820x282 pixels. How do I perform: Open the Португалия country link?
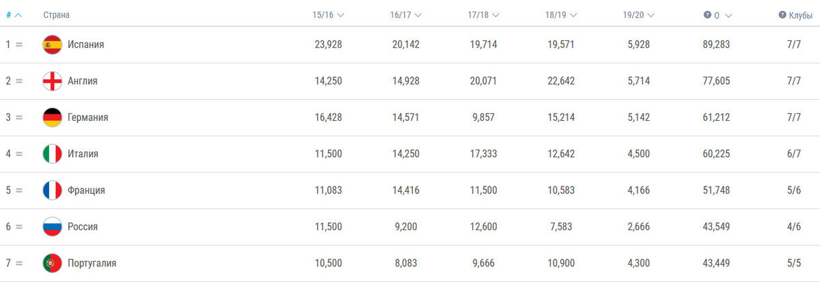click(x=92, y=263)
